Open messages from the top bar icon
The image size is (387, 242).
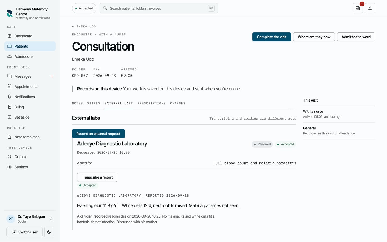[x=358, y=8]
